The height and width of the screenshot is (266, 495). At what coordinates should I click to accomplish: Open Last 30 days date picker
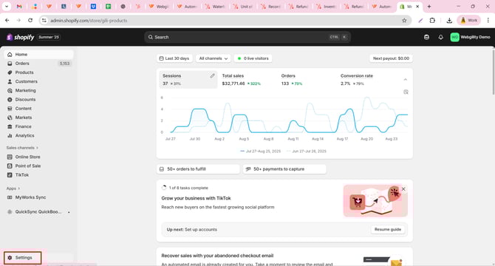174,58
